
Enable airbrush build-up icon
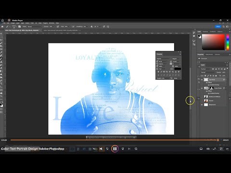coord(73,26)
